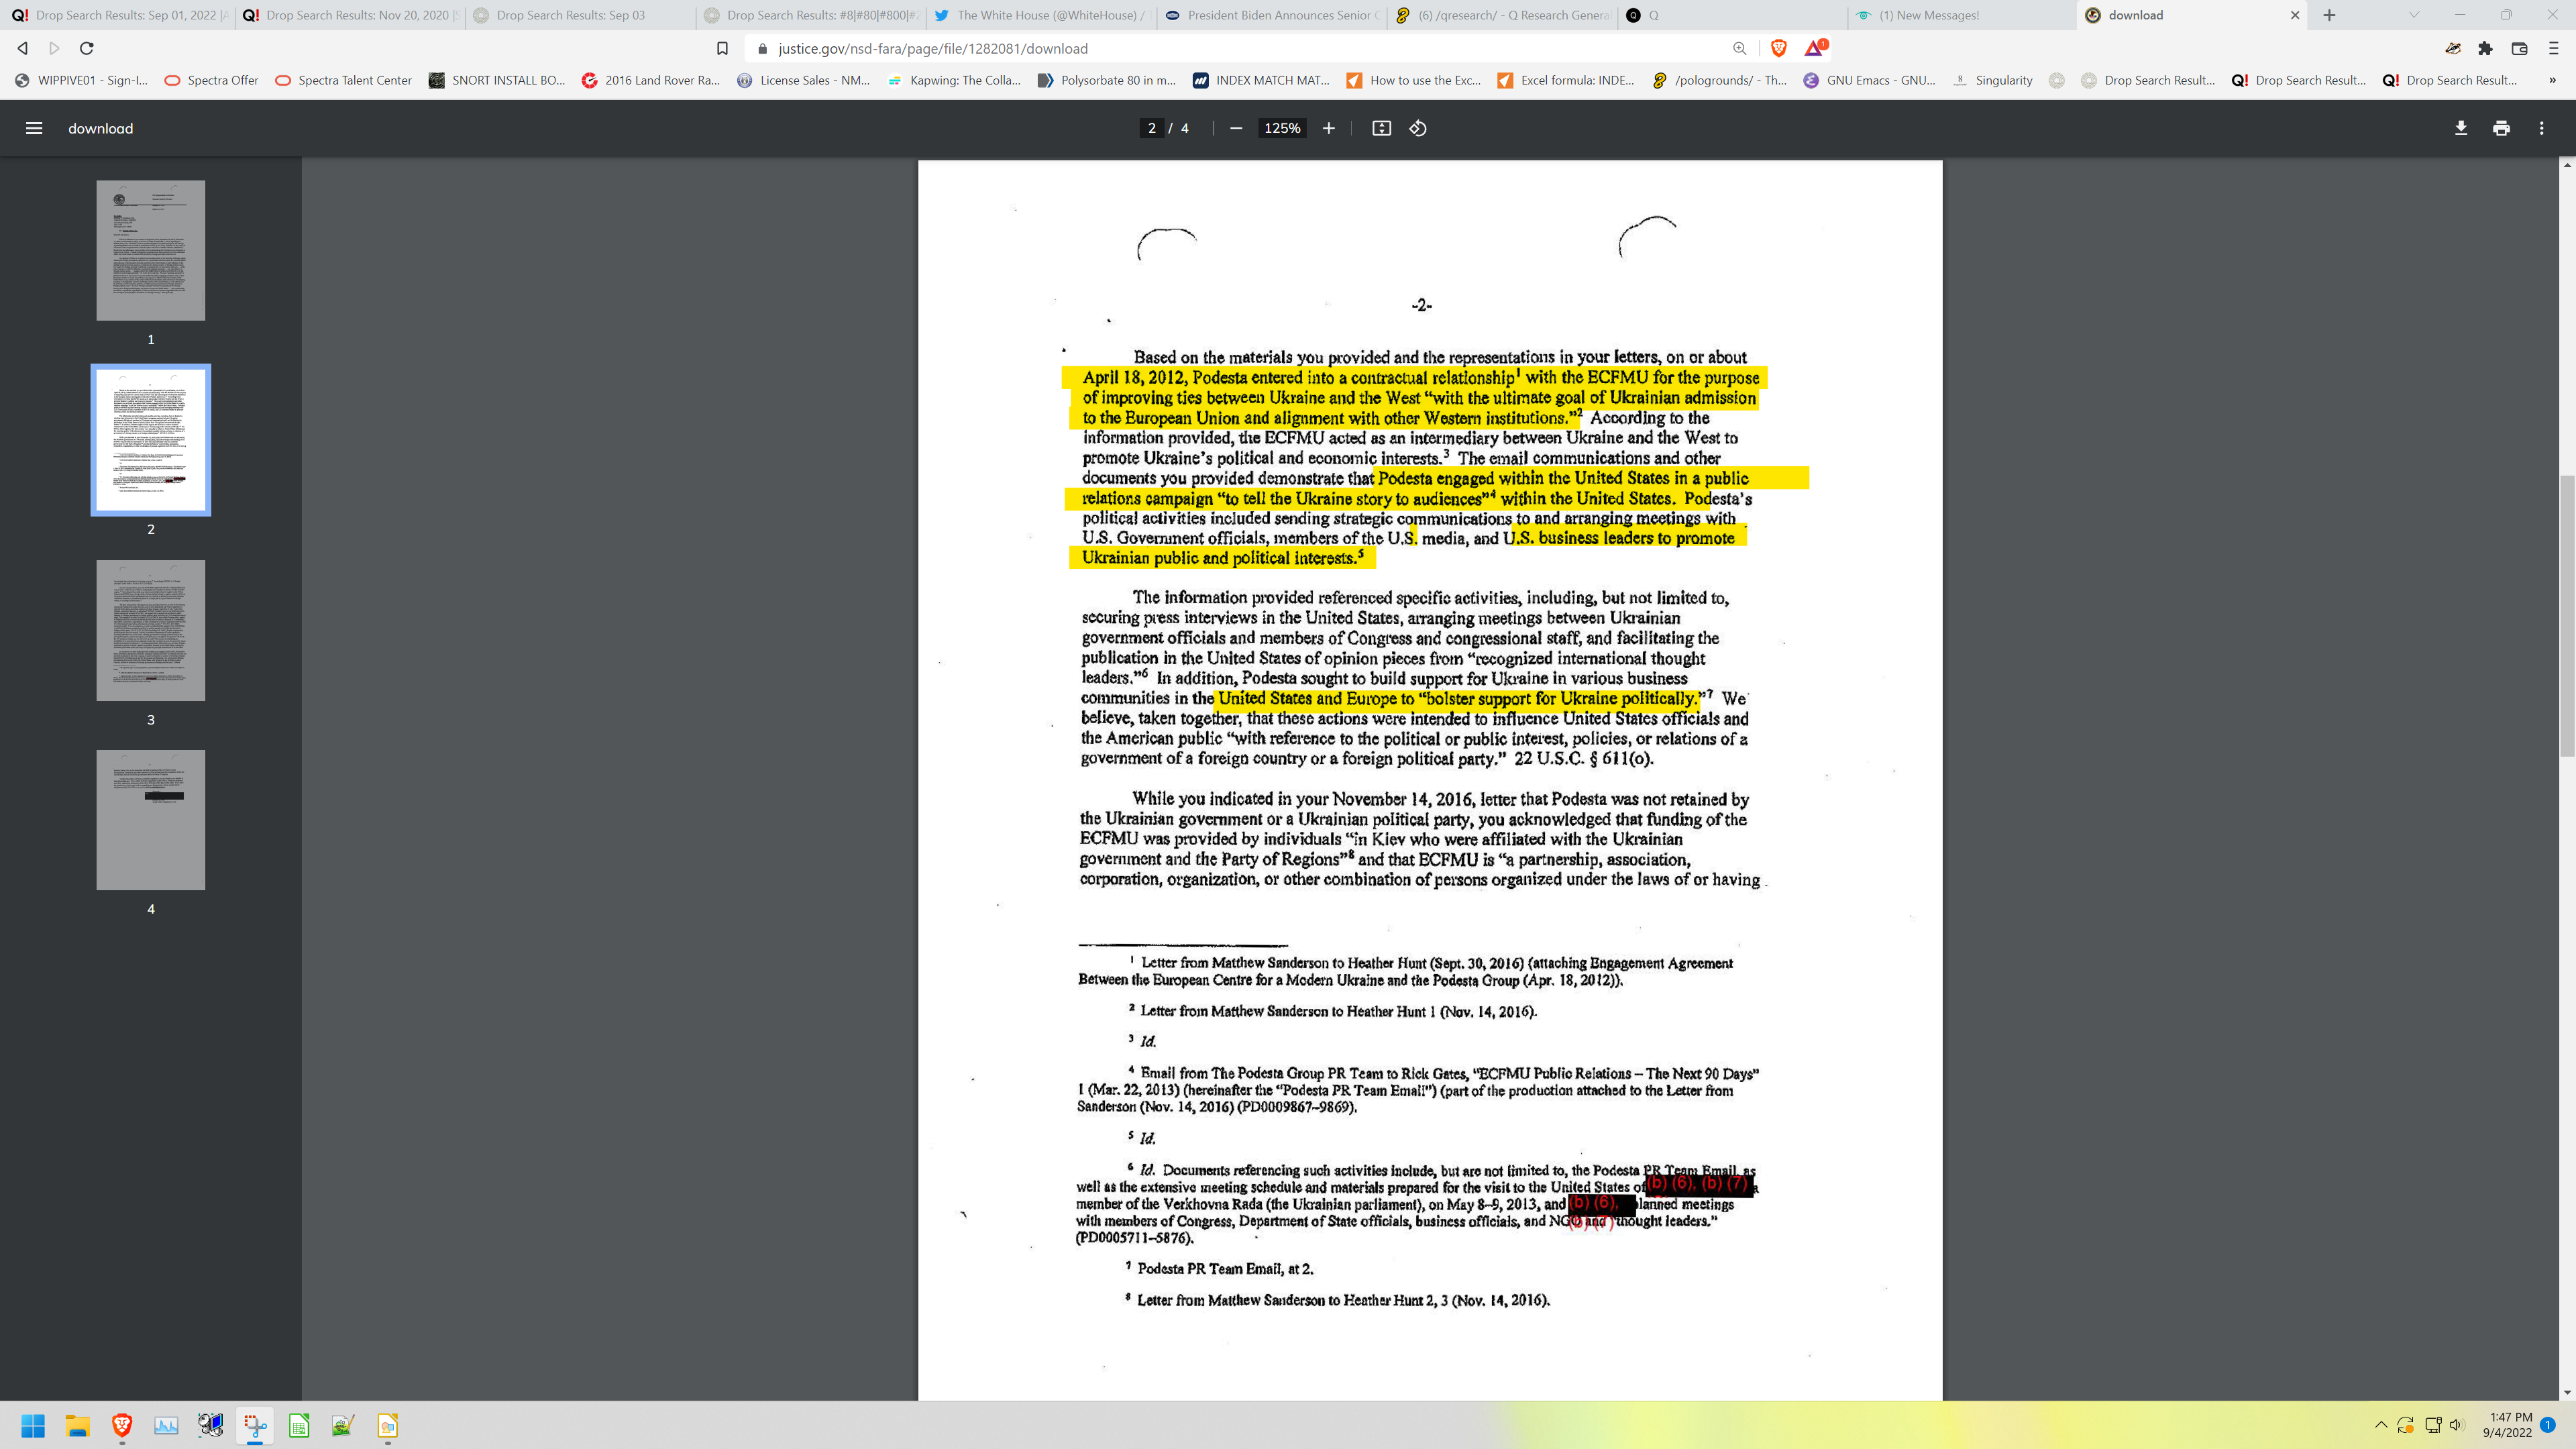Open the PDF viewer more actions menu

pyautogui.click(x=2541, y=128)
